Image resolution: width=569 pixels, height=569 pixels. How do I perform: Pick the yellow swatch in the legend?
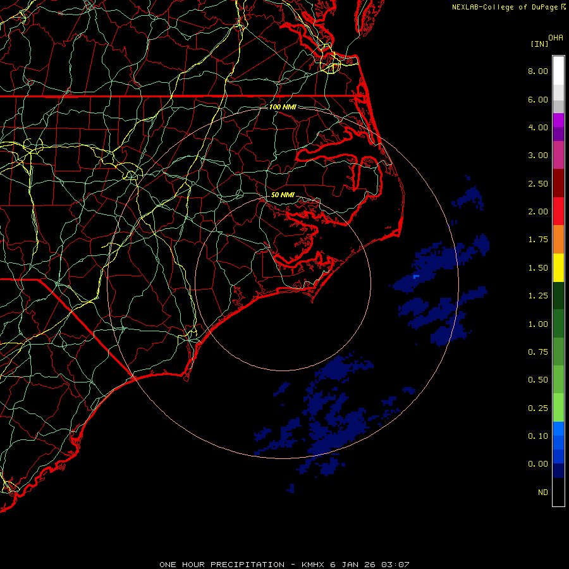(x=558, y=268)
